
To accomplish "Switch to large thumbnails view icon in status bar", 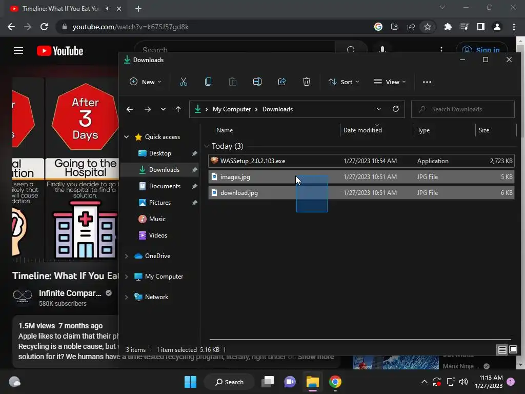I will pos(513,350).
